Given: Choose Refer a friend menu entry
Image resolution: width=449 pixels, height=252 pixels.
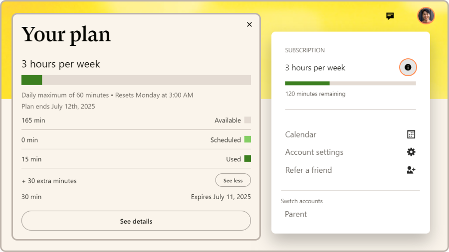Looking at the screenshot, I should [308, 170].
